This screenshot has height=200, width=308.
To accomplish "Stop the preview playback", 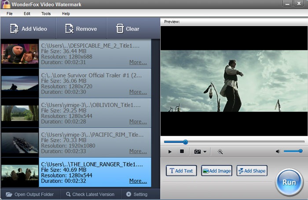I will point(182,151).
